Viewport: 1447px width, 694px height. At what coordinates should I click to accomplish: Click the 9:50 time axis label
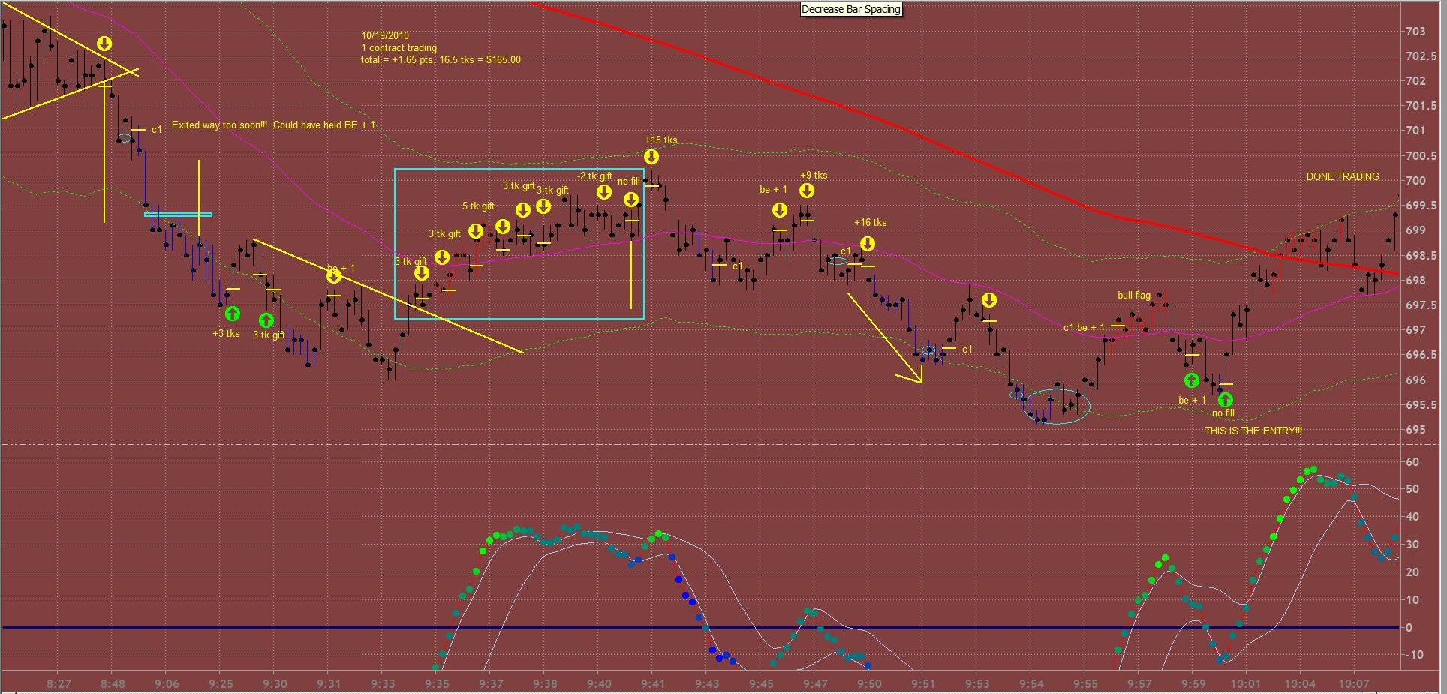(x=869, y=683)
